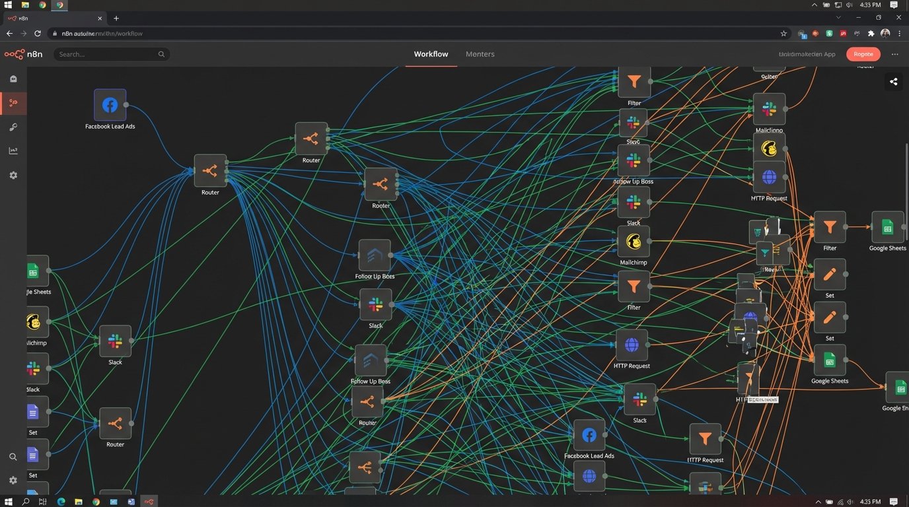909x507 pixels.
Task: Click the executions chart icon in sidebar
Action: tap(13, 151)
